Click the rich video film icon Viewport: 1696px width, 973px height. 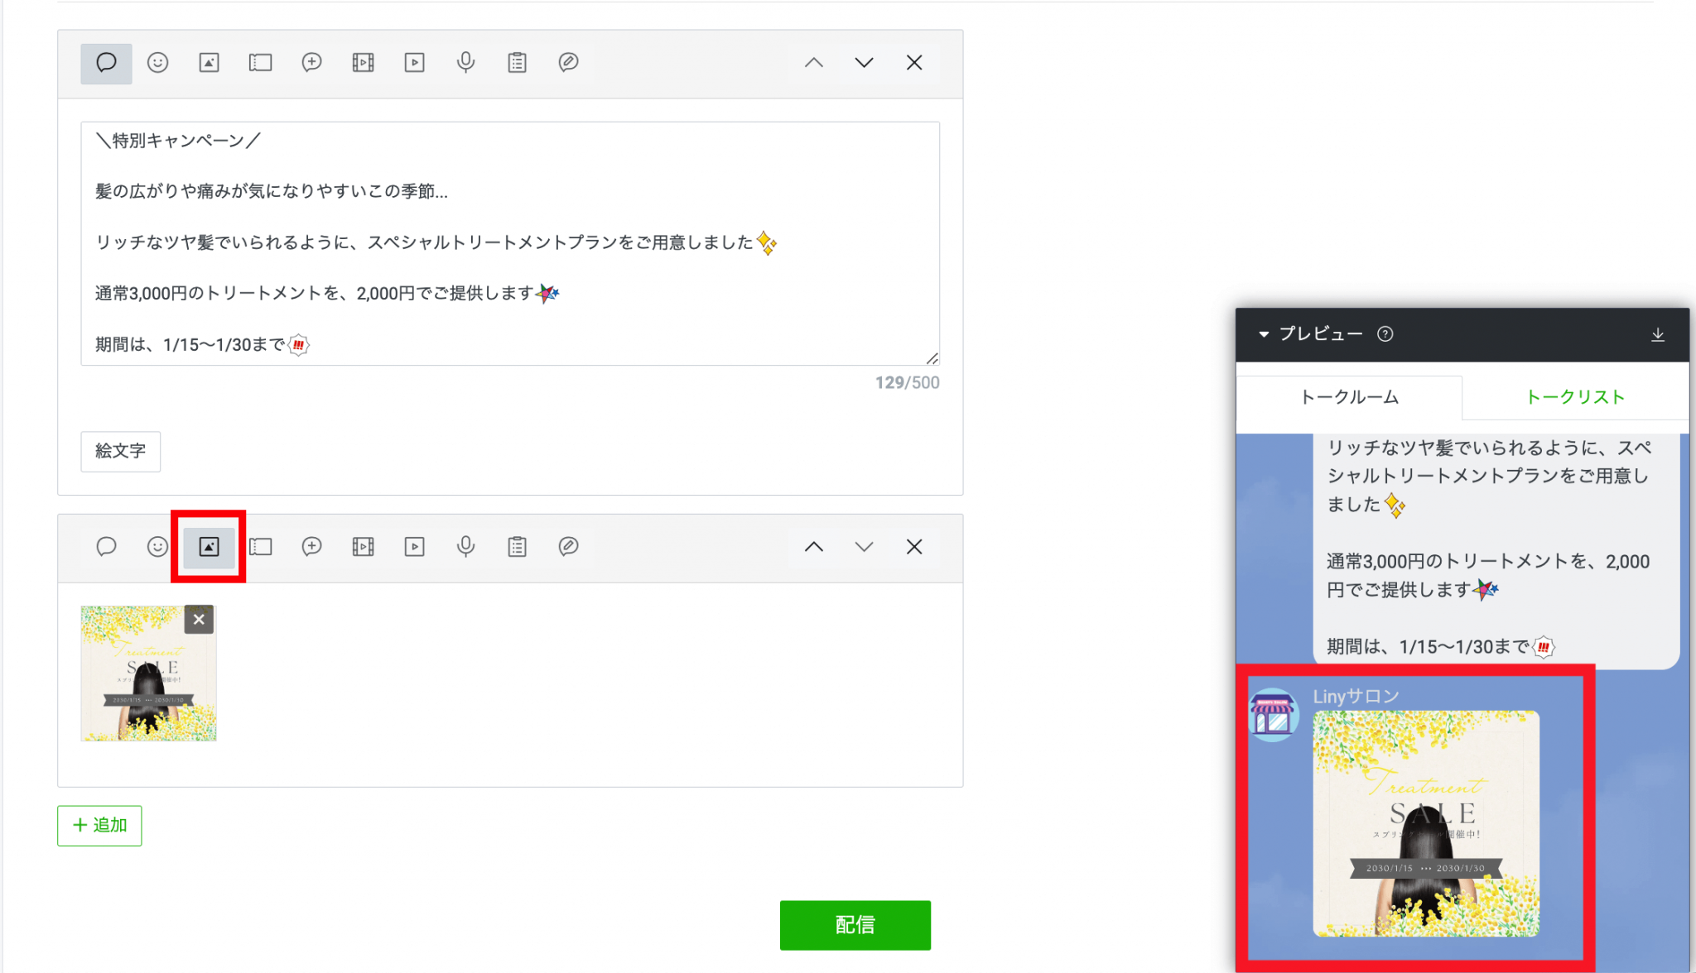tap(363, 62)
